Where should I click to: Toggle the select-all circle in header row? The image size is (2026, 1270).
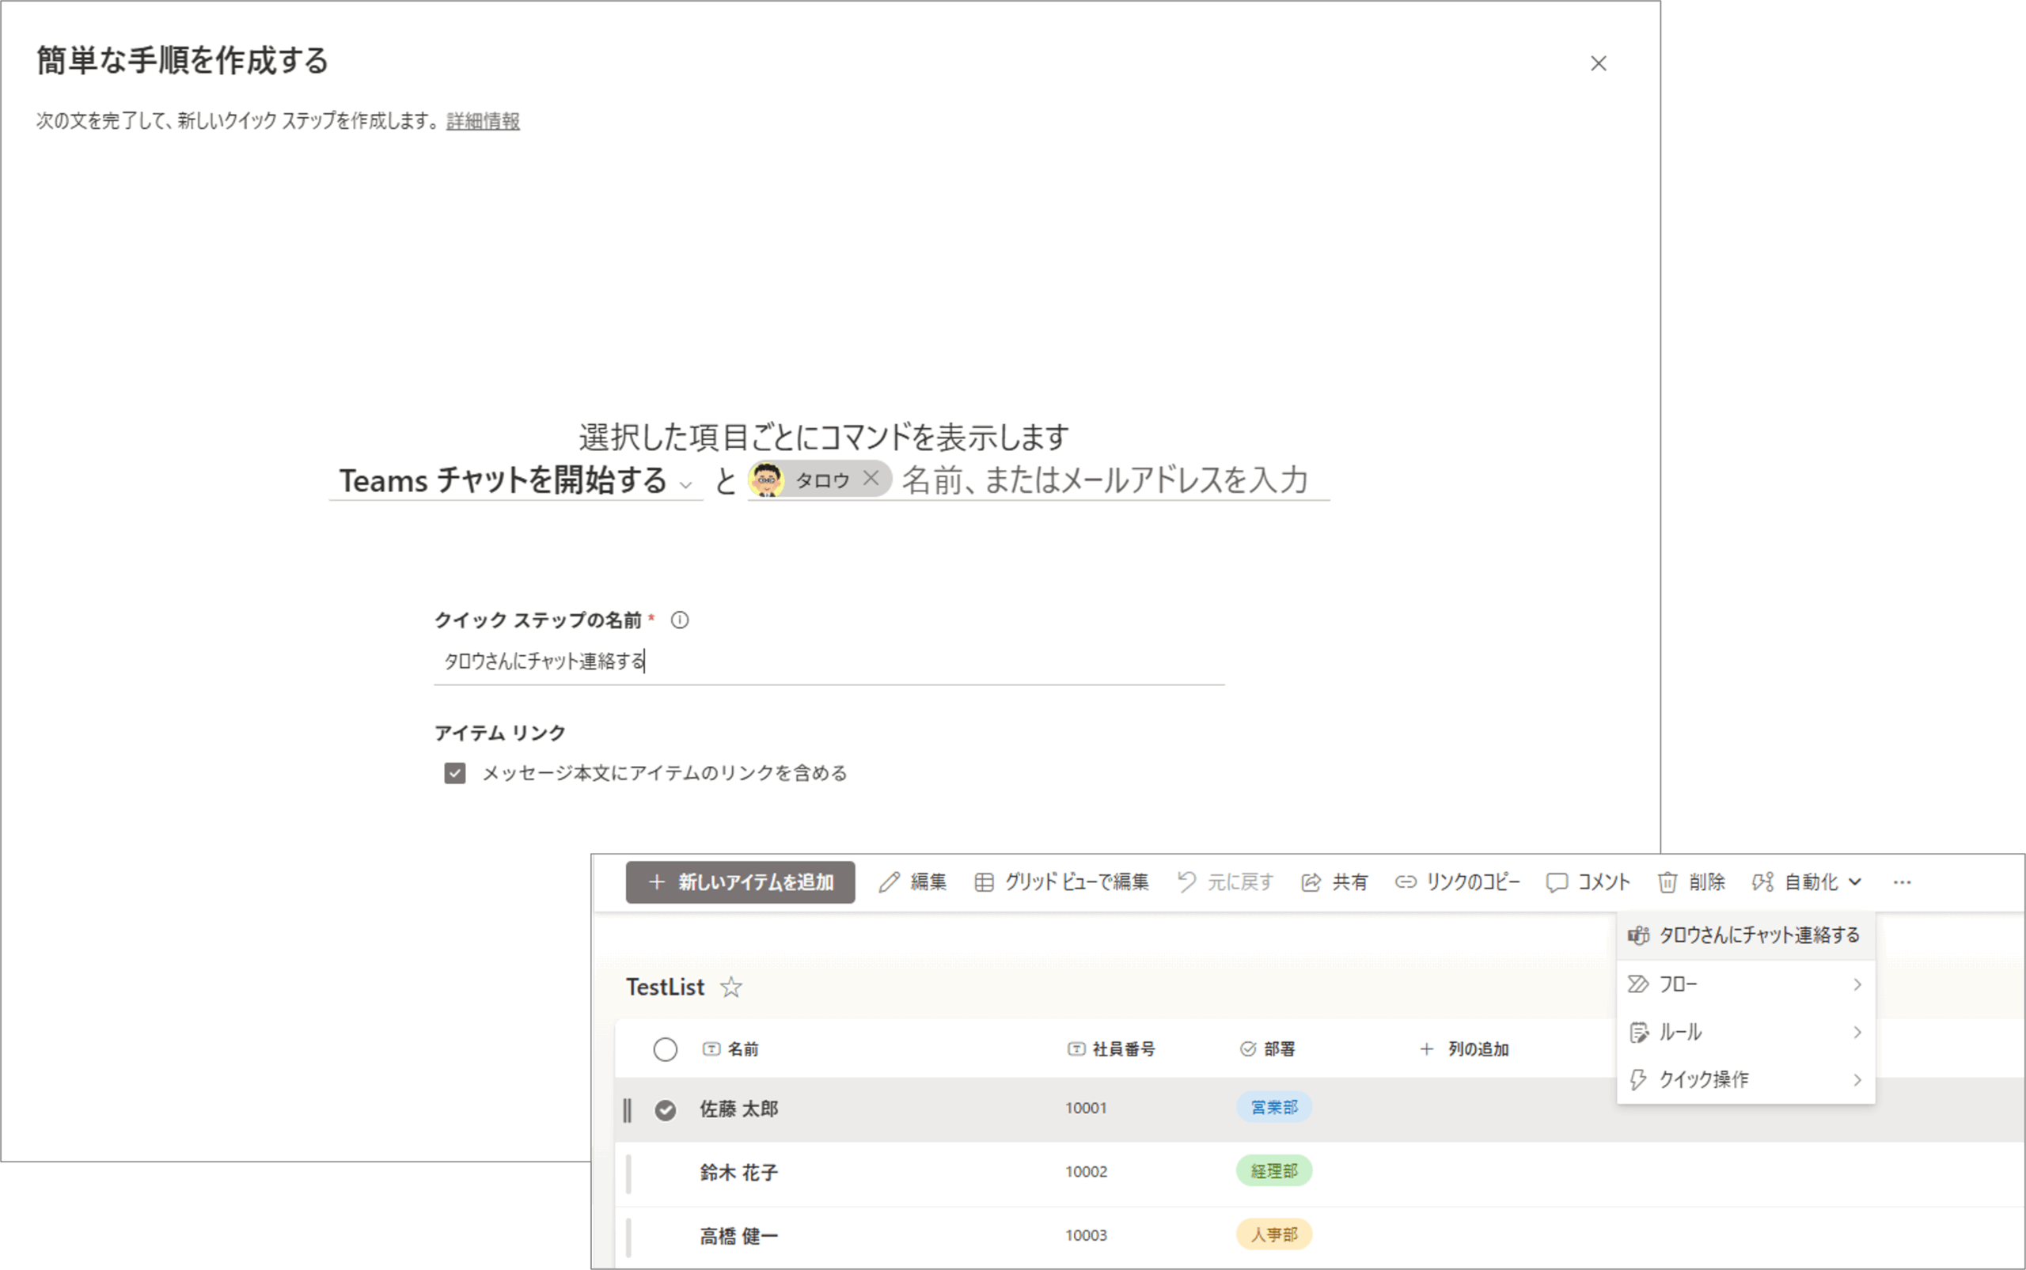[665, 1049]
